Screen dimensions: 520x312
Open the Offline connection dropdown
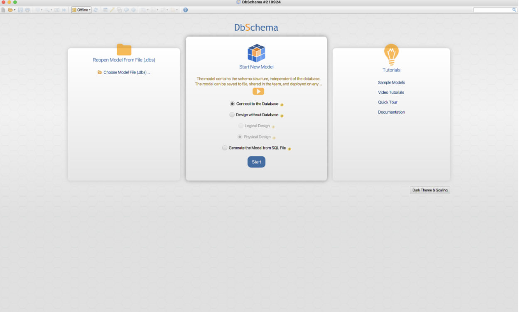tap(81, 10)
